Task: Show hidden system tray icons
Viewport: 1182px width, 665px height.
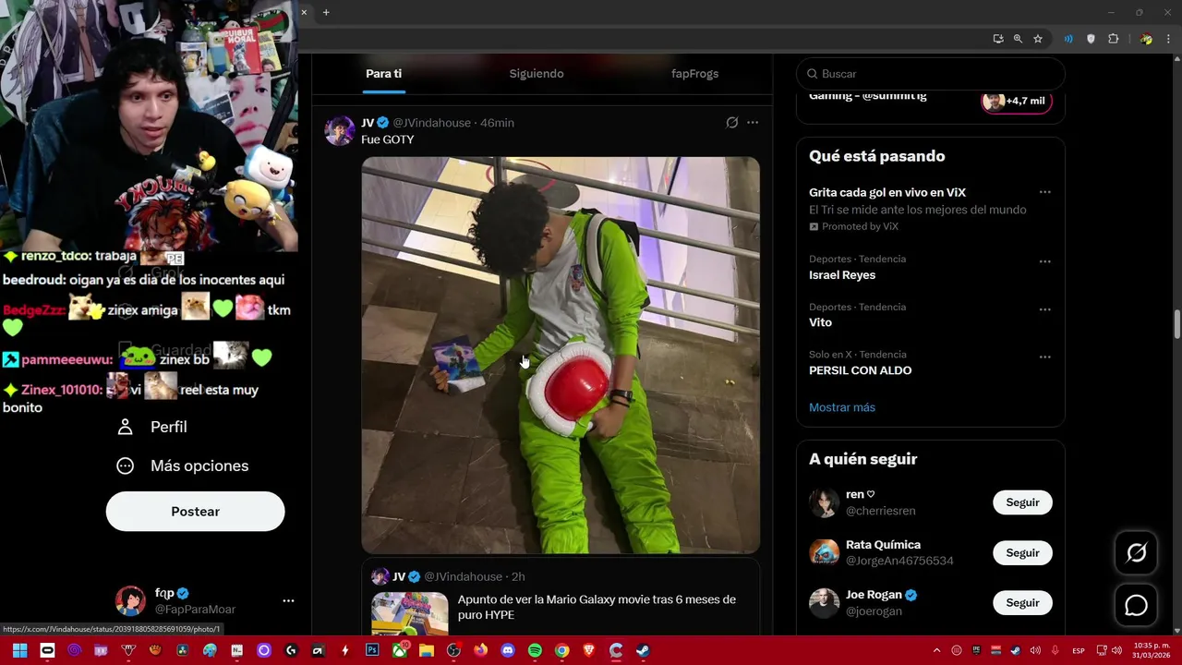Action: tap(936, 650)
